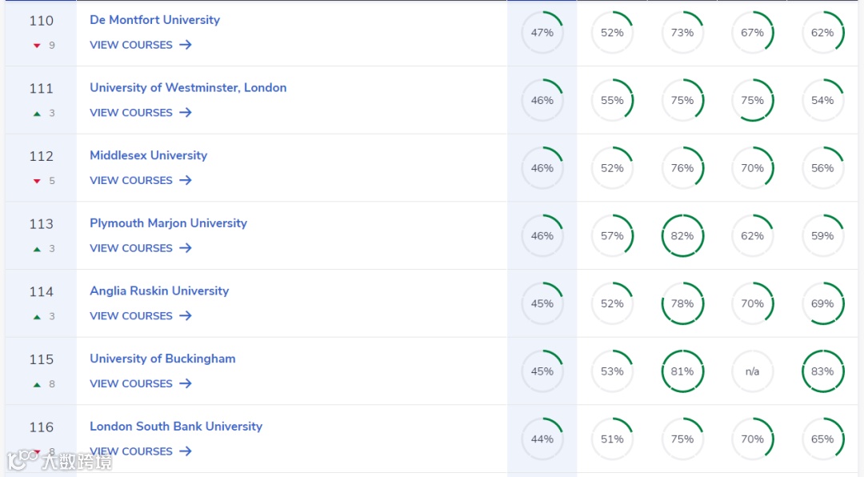View courses for Plymouth Marjon University
864x477 pixels.
coord(131,248)
